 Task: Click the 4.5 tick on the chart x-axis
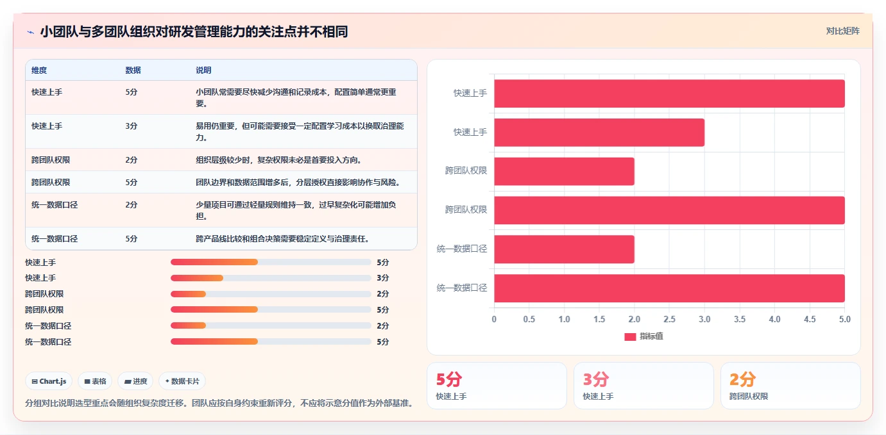[x=810, y=319]
